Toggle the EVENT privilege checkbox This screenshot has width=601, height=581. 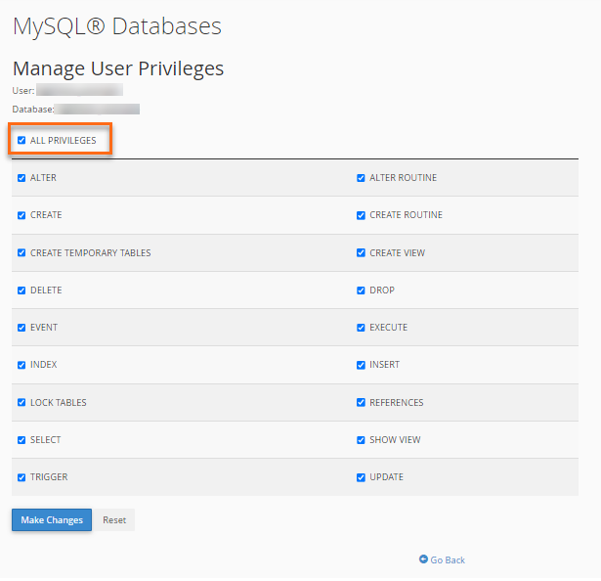(x=21, y=328)
